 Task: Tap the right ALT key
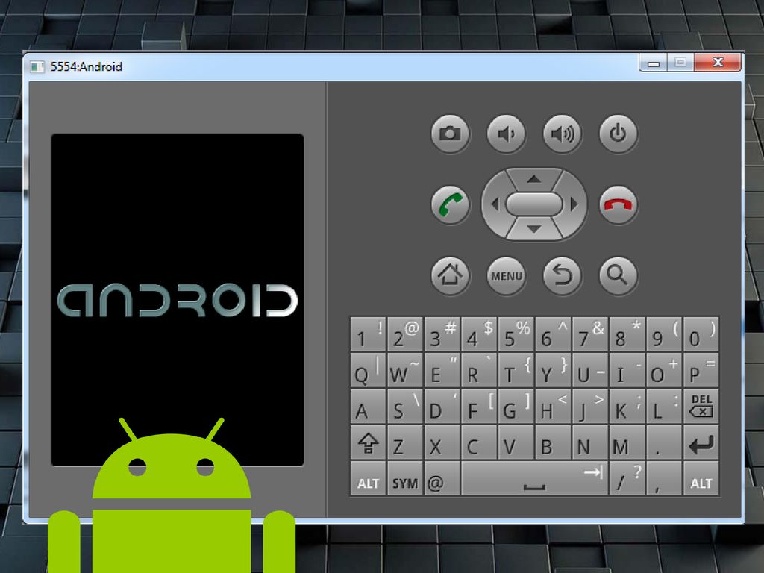[x=701, y=478]
